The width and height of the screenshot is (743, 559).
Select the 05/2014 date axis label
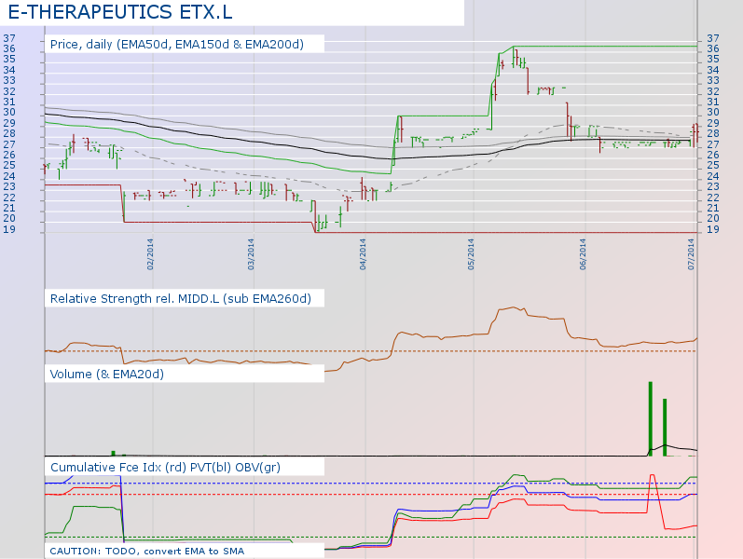(471, 254)
